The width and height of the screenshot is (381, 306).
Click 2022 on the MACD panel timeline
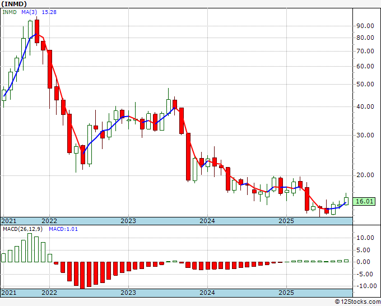(49, 293)
